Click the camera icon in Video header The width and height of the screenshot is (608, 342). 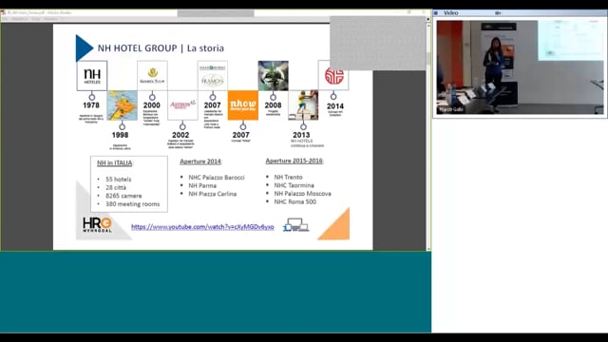pos(498,12)
